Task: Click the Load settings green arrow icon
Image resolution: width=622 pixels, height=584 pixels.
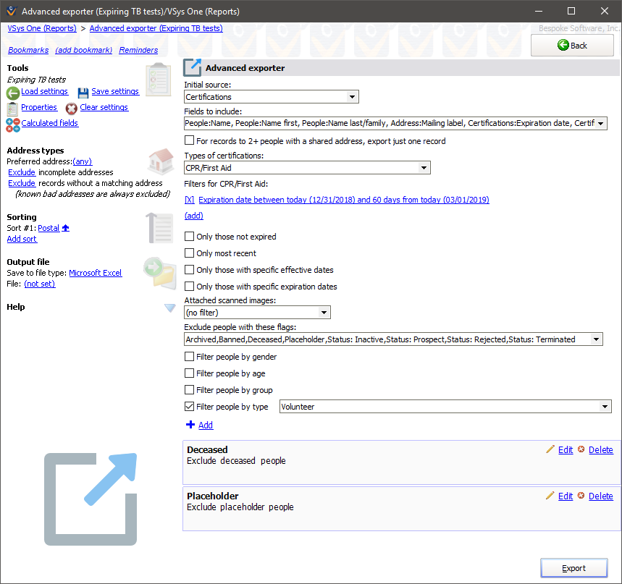Action: pyautogui.click(x=13, y=91)
